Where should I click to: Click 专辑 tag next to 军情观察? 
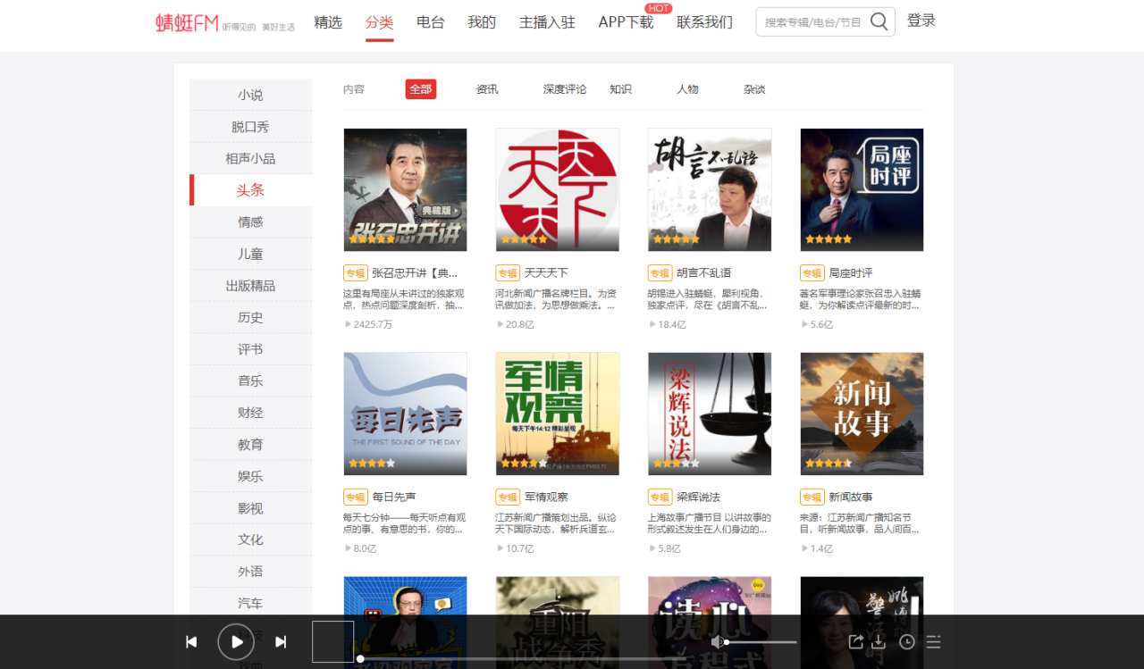coord(508,497)
